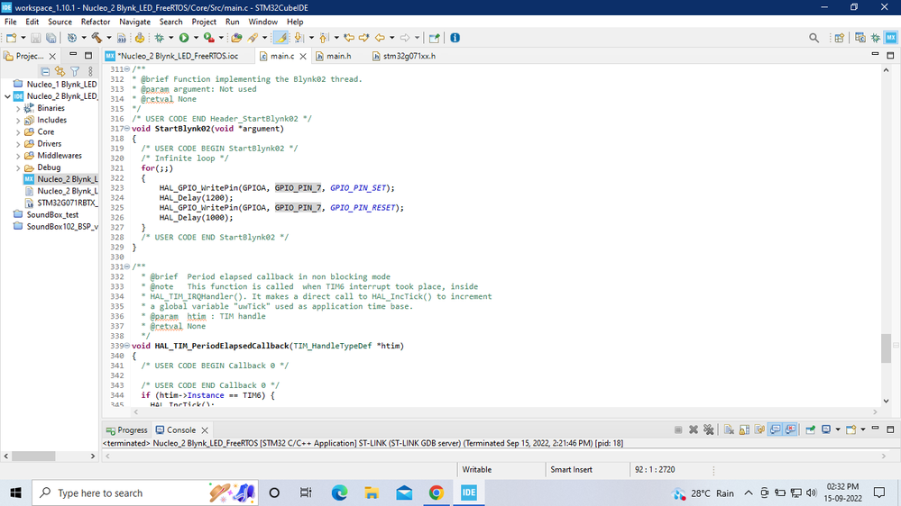The image size is (901, 506).
Task: Click Remove Launch X icon in Console
Action: pyautogui.click(x=694, y=429)
